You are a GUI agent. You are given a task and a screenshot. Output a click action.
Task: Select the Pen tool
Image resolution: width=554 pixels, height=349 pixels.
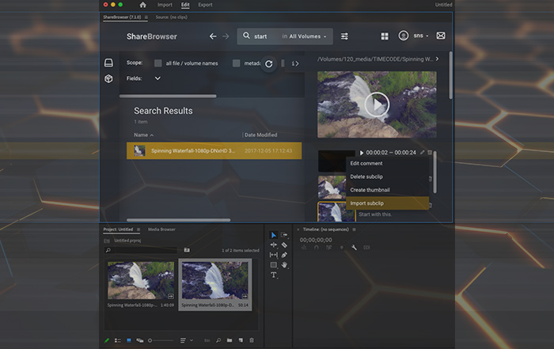284,255
